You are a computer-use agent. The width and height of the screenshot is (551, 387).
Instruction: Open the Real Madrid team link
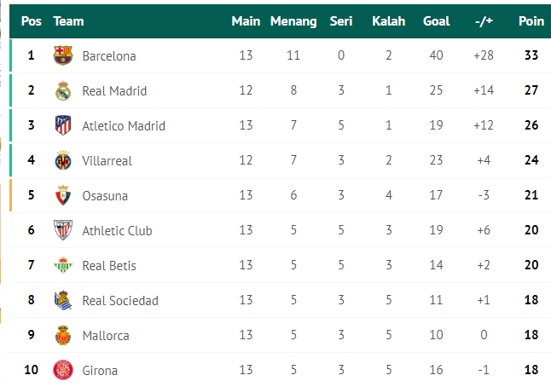[x=114, y=91]
